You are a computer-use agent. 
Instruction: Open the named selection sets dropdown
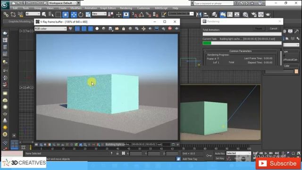point(181,14)
